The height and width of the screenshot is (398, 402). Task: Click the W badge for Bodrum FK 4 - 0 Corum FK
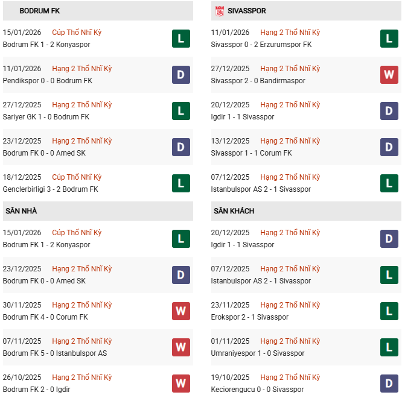point(180,311)
